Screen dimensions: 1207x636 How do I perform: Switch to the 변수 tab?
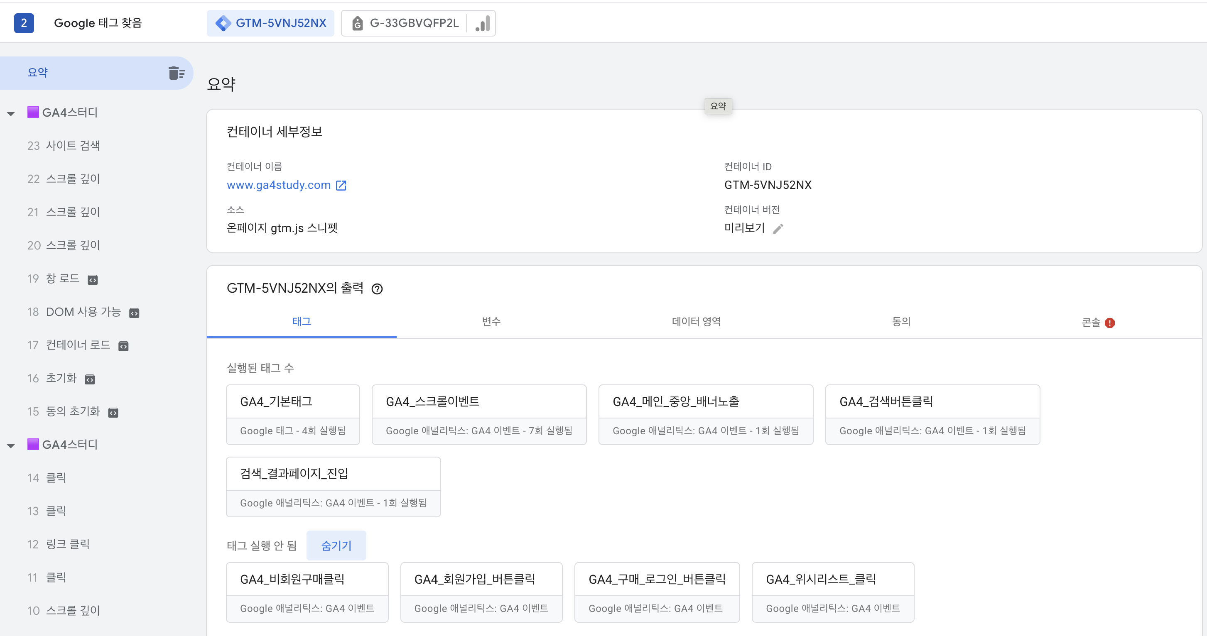click(x=491, y=321)
